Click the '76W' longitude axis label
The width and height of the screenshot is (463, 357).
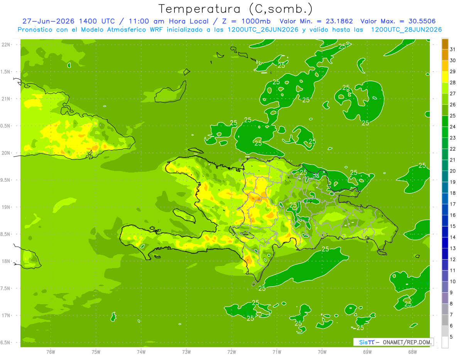(51, 352)
